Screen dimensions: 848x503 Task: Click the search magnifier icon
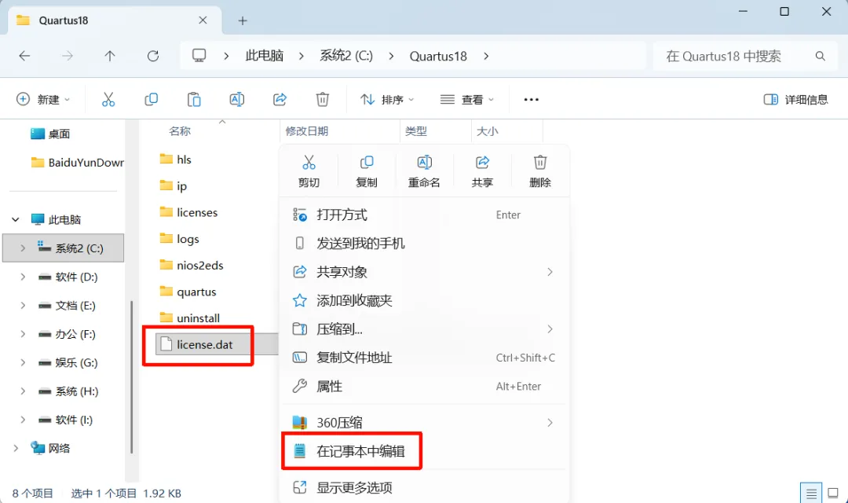(821, 56)
